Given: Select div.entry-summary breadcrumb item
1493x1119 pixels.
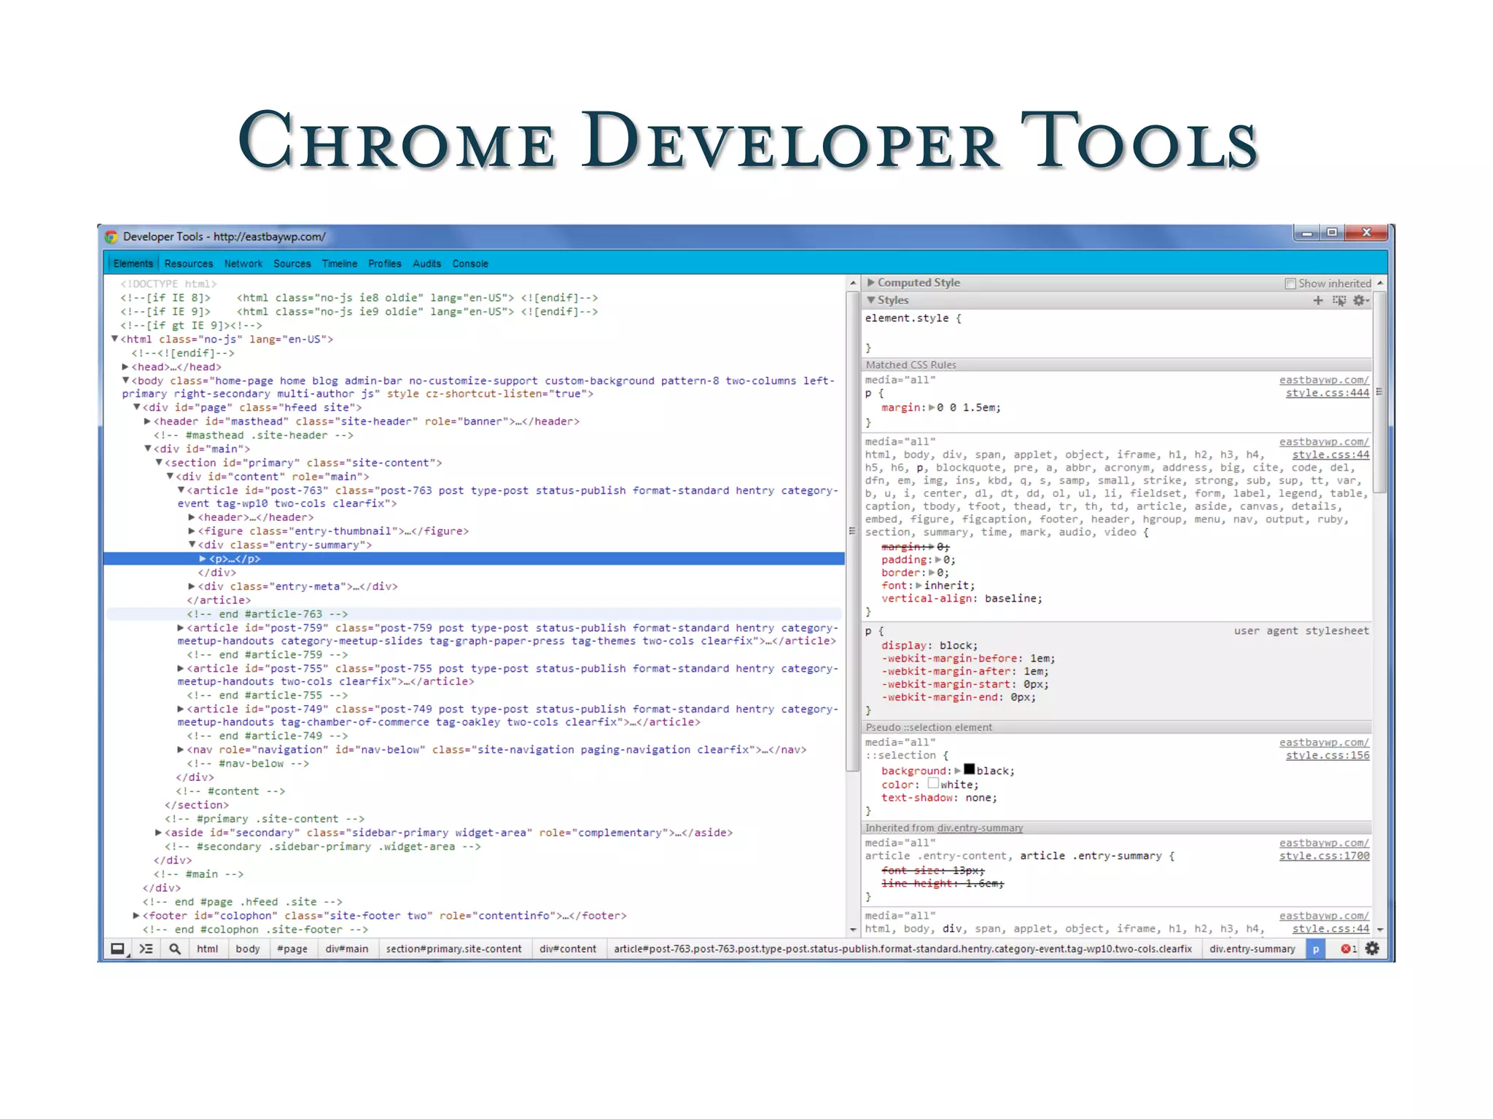Looking at the screenshot, I should pyautogui.click(x=1252, y=949).
